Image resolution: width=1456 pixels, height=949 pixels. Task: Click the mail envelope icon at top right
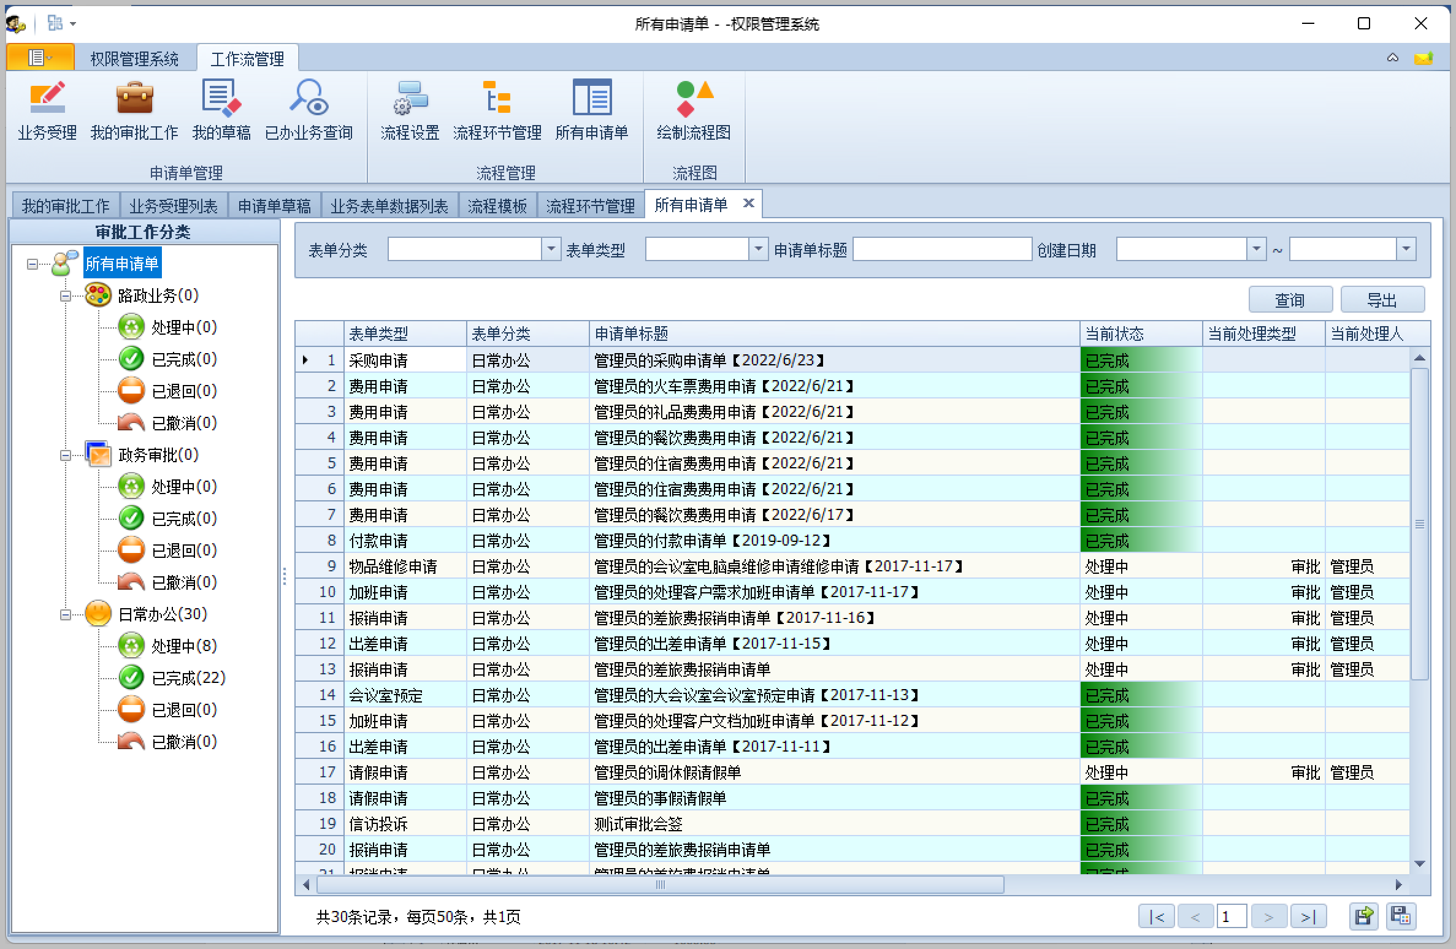coord(1423,58)
